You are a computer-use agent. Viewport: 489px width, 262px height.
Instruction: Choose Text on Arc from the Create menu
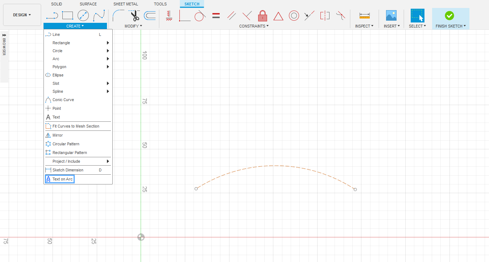click(x=62, y=179)
